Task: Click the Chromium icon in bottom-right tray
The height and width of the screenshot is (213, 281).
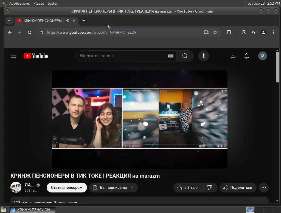Action: [x=250, y=210]
